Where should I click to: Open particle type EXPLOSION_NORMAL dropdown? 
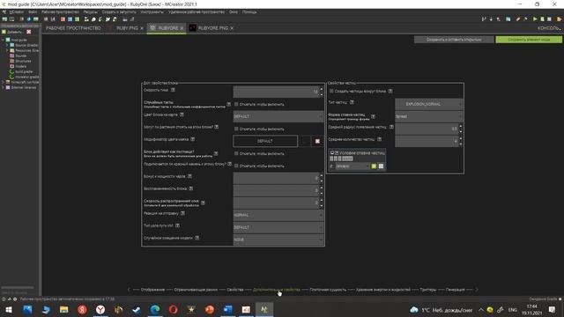click(x=429, y=104)
